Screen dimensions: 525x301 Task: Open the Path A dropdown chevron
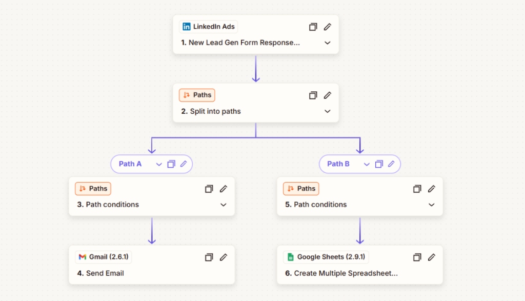point(159,164)
